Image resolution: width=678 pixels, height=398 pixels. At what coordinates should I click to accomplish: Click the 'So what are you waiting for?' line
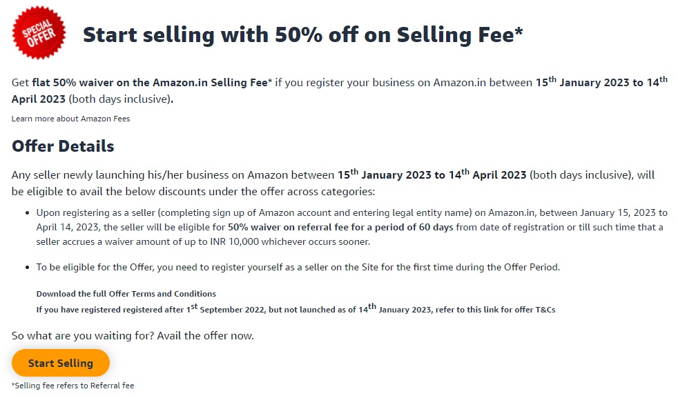133,336
